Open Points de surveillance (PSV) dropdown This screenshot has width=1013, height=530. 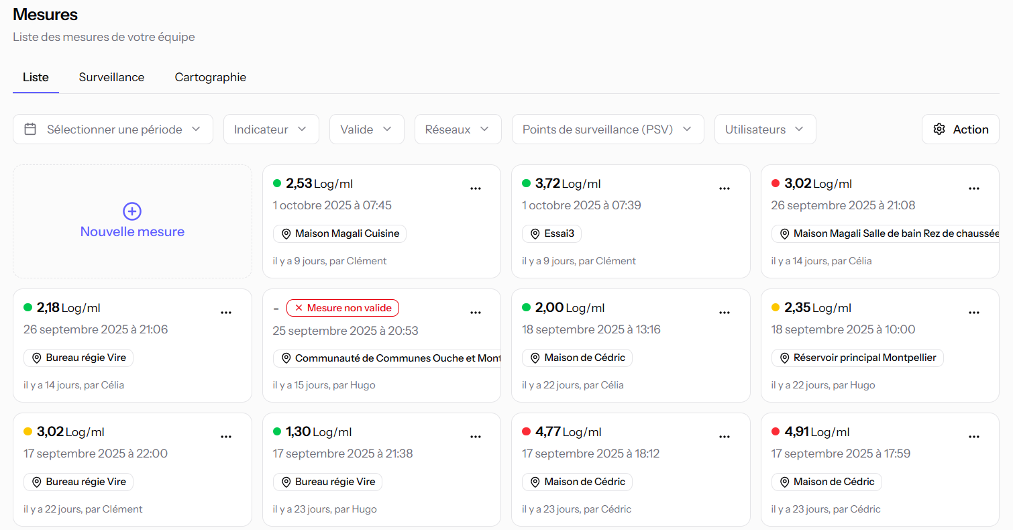click(607, 129)
